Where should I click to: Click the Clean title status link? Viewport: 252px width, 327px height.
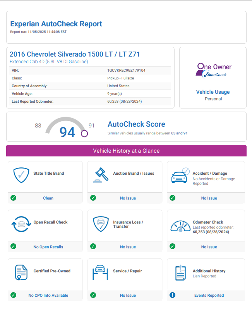pos(48,198)
